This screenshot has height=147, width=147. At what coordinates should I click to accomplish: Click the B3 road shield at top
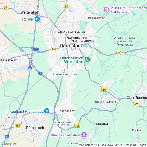[x=66, y=6]
